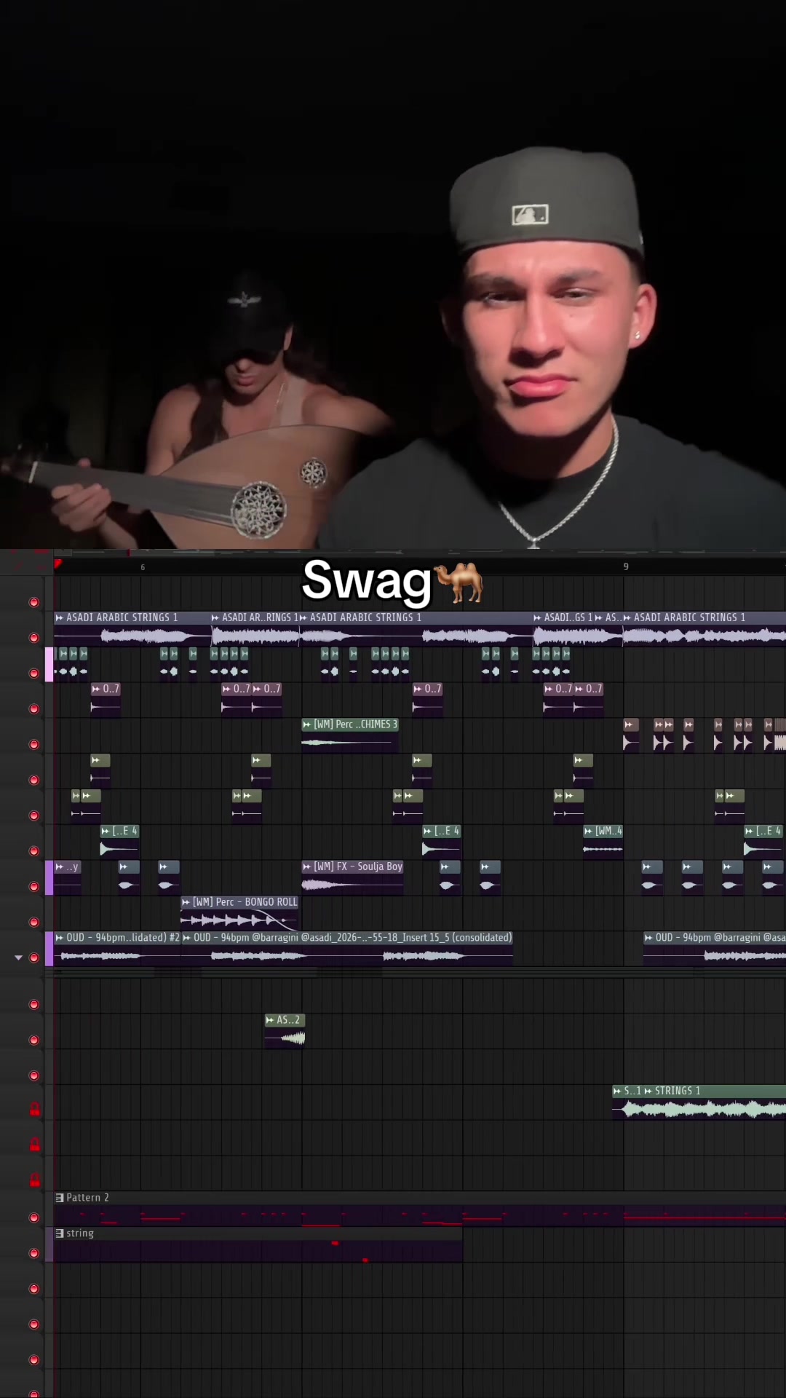Image resolution: width=786 pixels, height=1398 pixels.
Task: Open clip menu icon of FX - Soulja Boy
Action: (x=307, y=866)
